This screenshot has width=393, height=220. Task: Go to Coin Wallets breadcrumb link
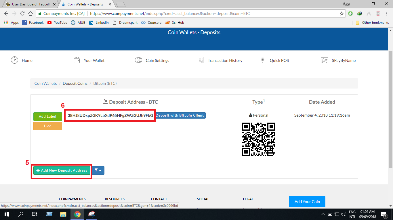click(x=46, y=83)
